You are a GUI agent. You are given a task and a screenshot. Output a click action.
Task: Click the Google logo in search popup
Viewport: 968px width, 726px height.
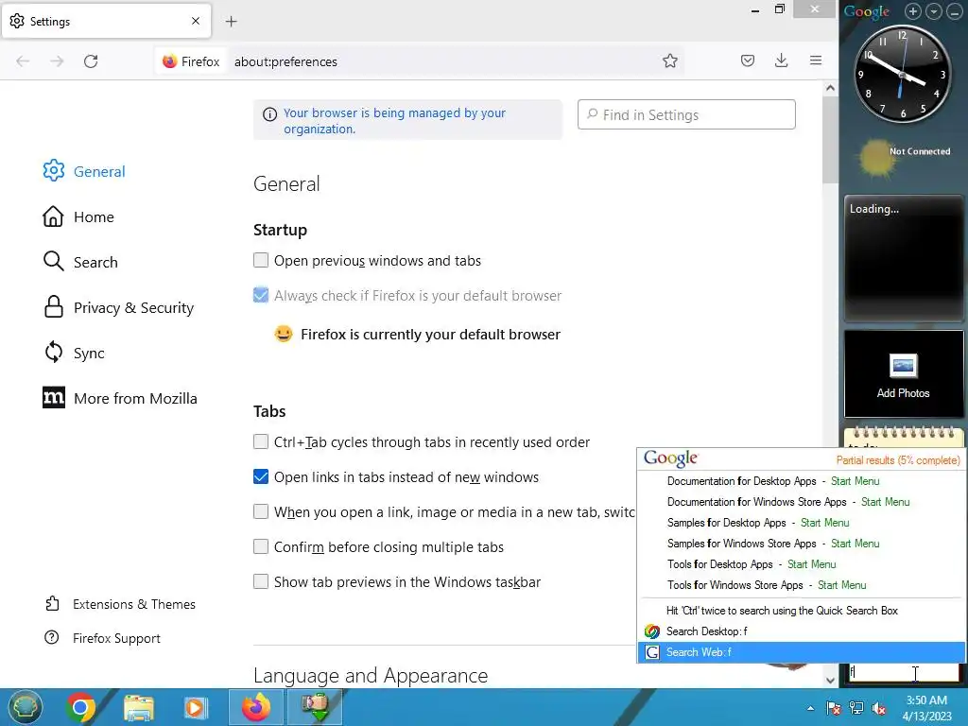(x=670, y=458)
